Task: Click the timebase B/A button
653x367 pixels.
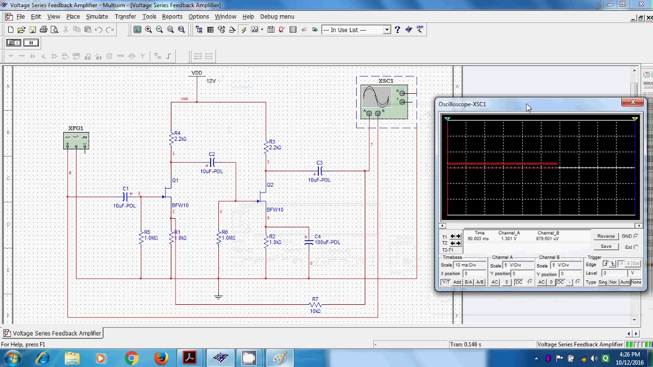Action: coord(468,282)
